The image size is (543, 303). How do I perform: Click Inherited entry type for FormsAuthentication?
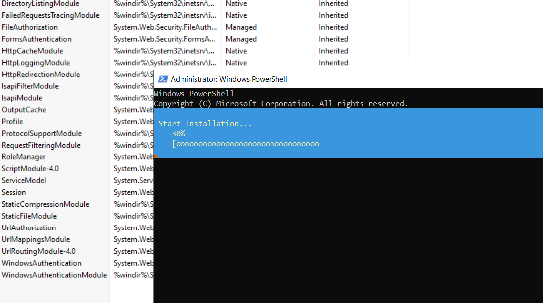pos(333,39)
